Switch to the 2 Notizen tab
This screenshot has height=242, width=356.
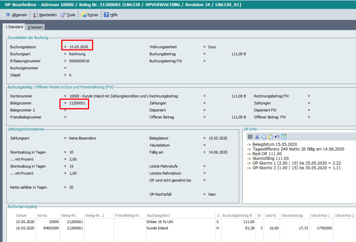(x=35, y=27)
